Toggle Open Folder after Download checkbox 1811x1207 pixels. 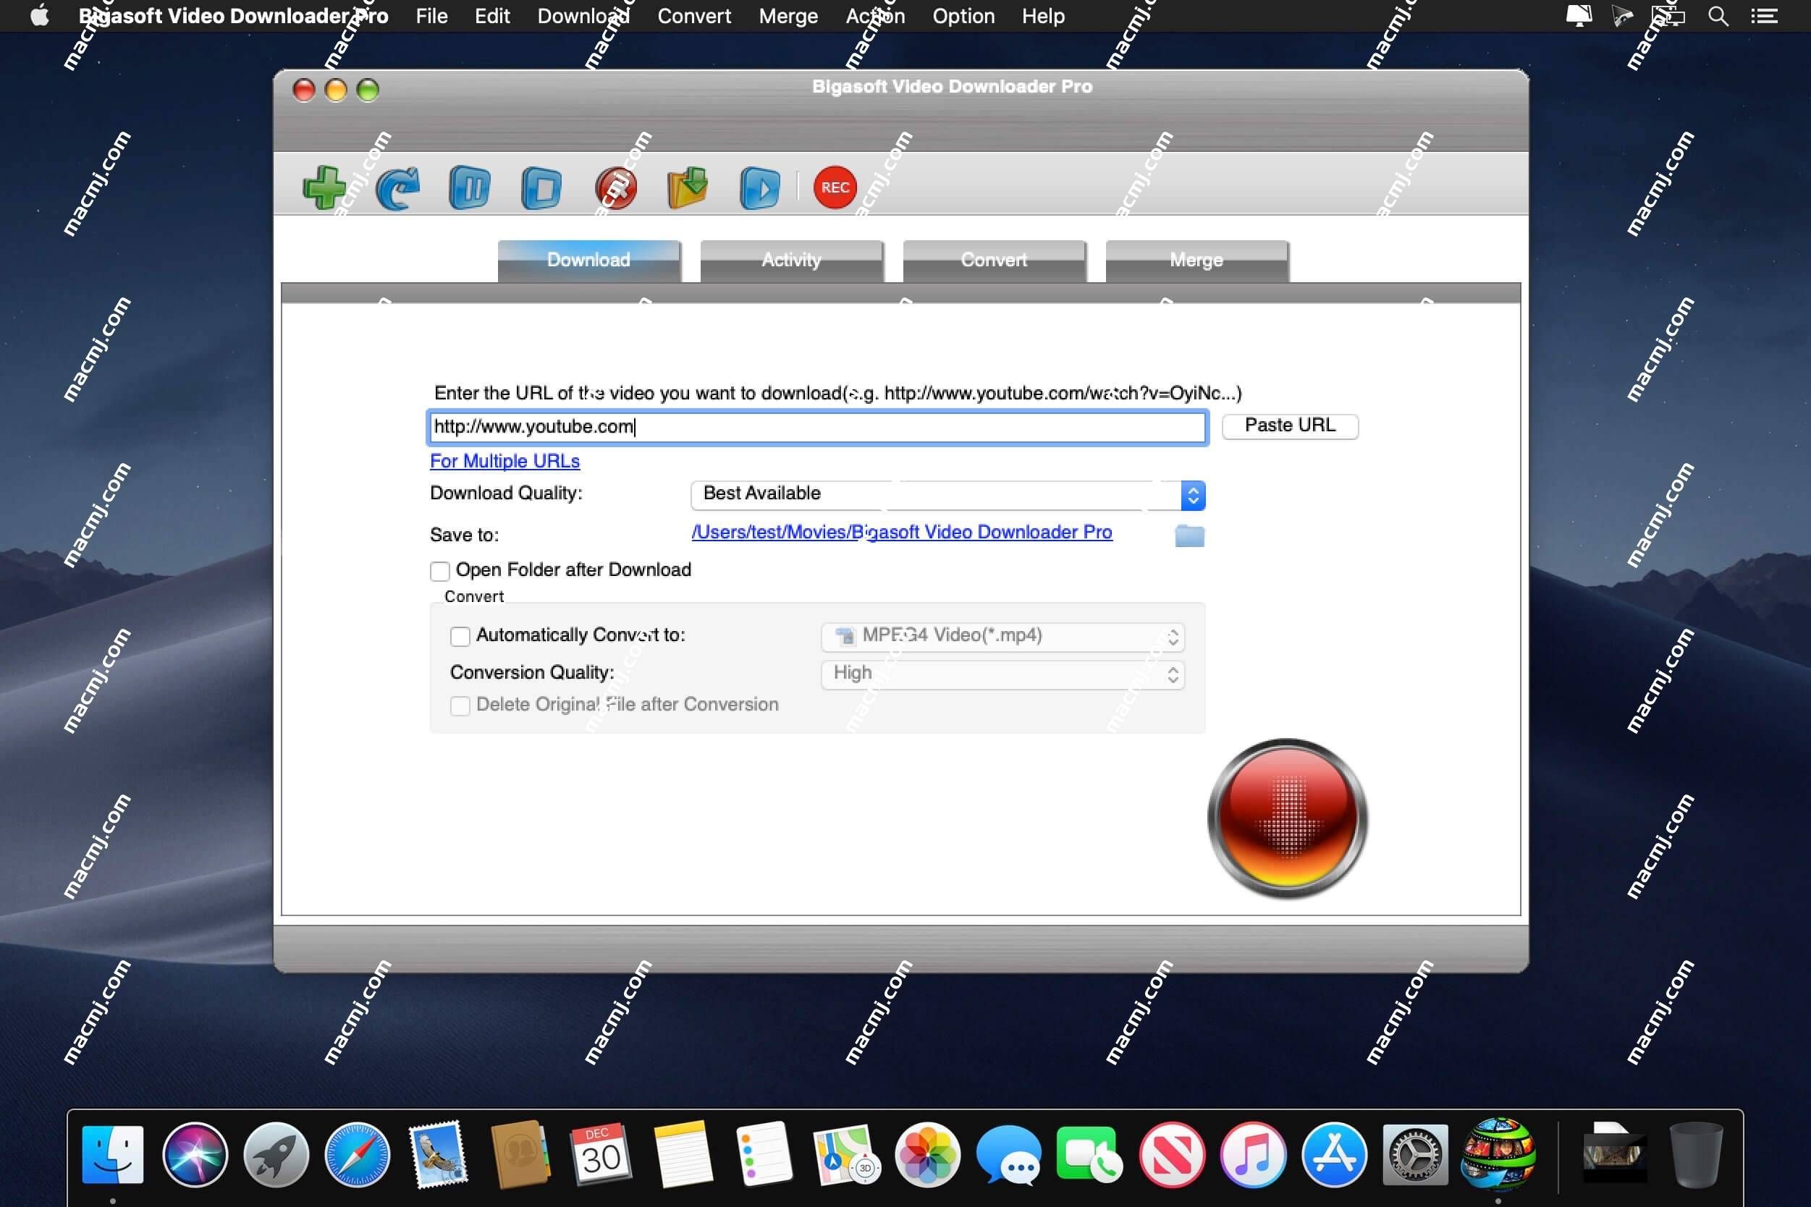(439, 569)
